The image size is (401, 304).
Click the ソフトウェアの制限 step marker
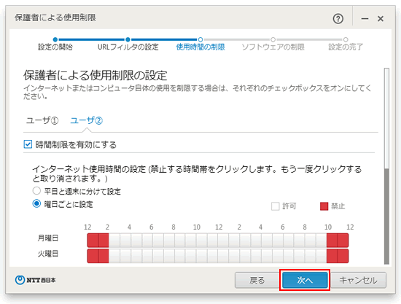pyautogui.click(x=273, y=39)
